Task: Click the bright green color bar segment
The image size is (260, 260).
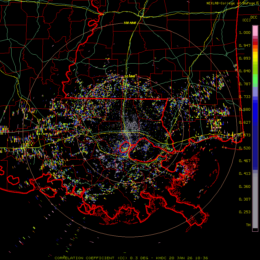Action: pos(255,79)
